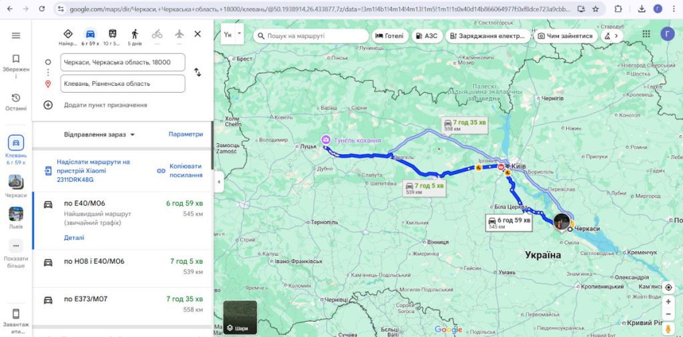683x337 pixels.
Task: Show your location button
Action: [668, 288]
